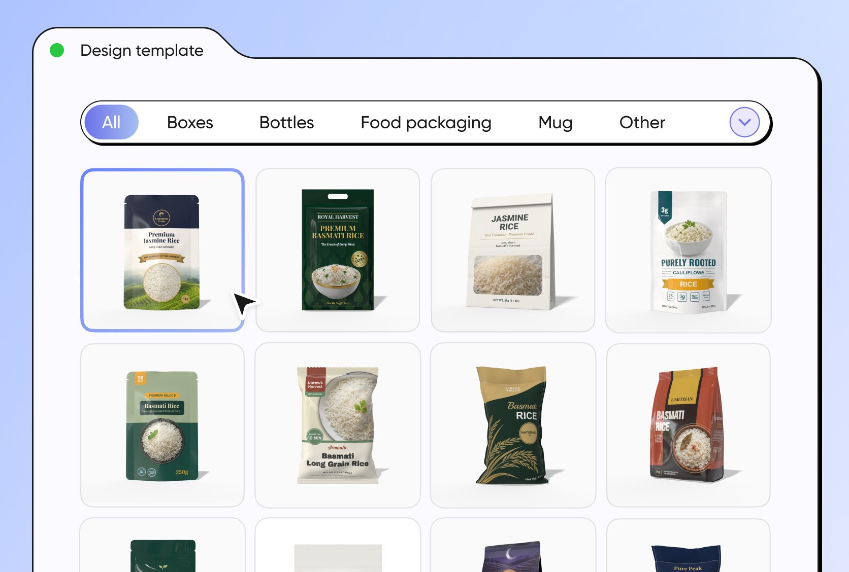Open Royal Harvest Premium Basmati Rice template
This screenshot has height=572, width=849.
coord(338,251)
